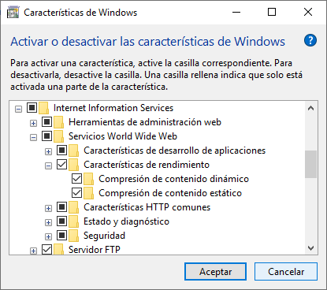Click folder icon beside Compresión de contenido estático
The width and height of the screenshot is (327, 290).
89,193
